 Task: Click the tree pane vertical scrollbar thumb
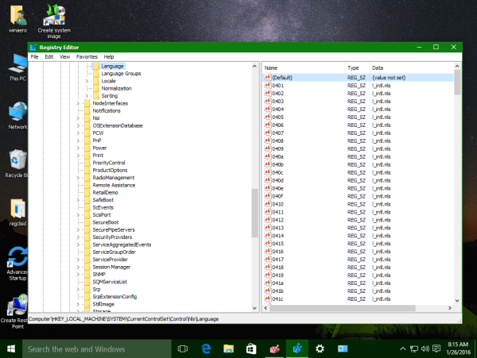pos(254,213)
